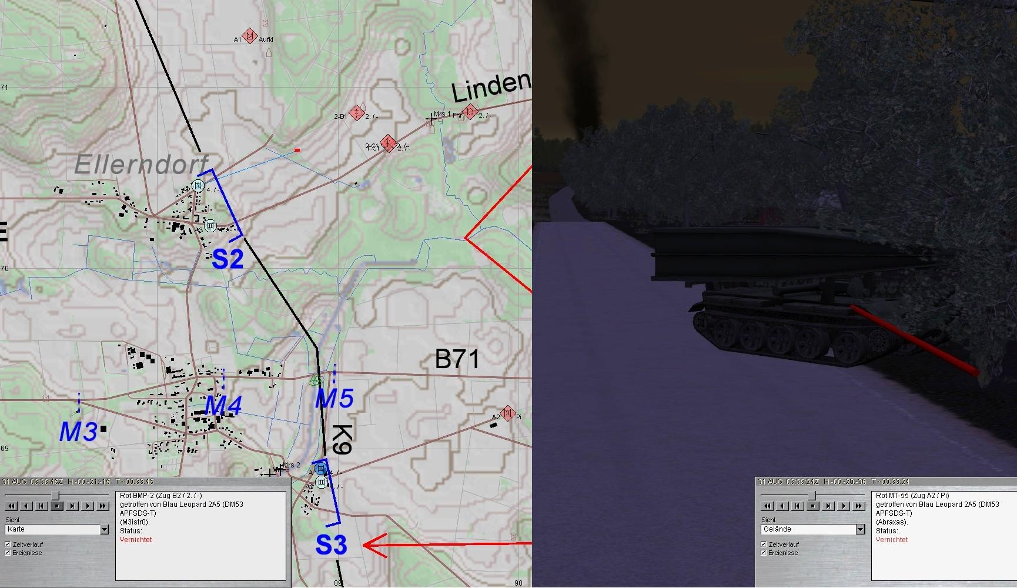Select the red 2-B1 unit marker
This screenshot has height=588, width=1017.
pyautogui.click(x=356, y=113)
